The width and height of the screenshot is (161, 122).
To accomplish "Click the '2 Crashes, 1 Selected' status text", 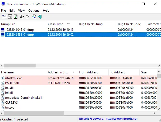I will tap(14, 119).
